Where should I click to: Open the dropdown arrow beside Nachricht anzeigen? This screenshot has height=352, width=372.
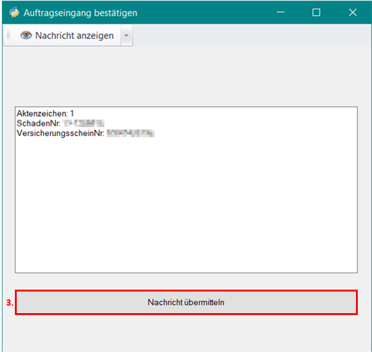pos(126,36)
